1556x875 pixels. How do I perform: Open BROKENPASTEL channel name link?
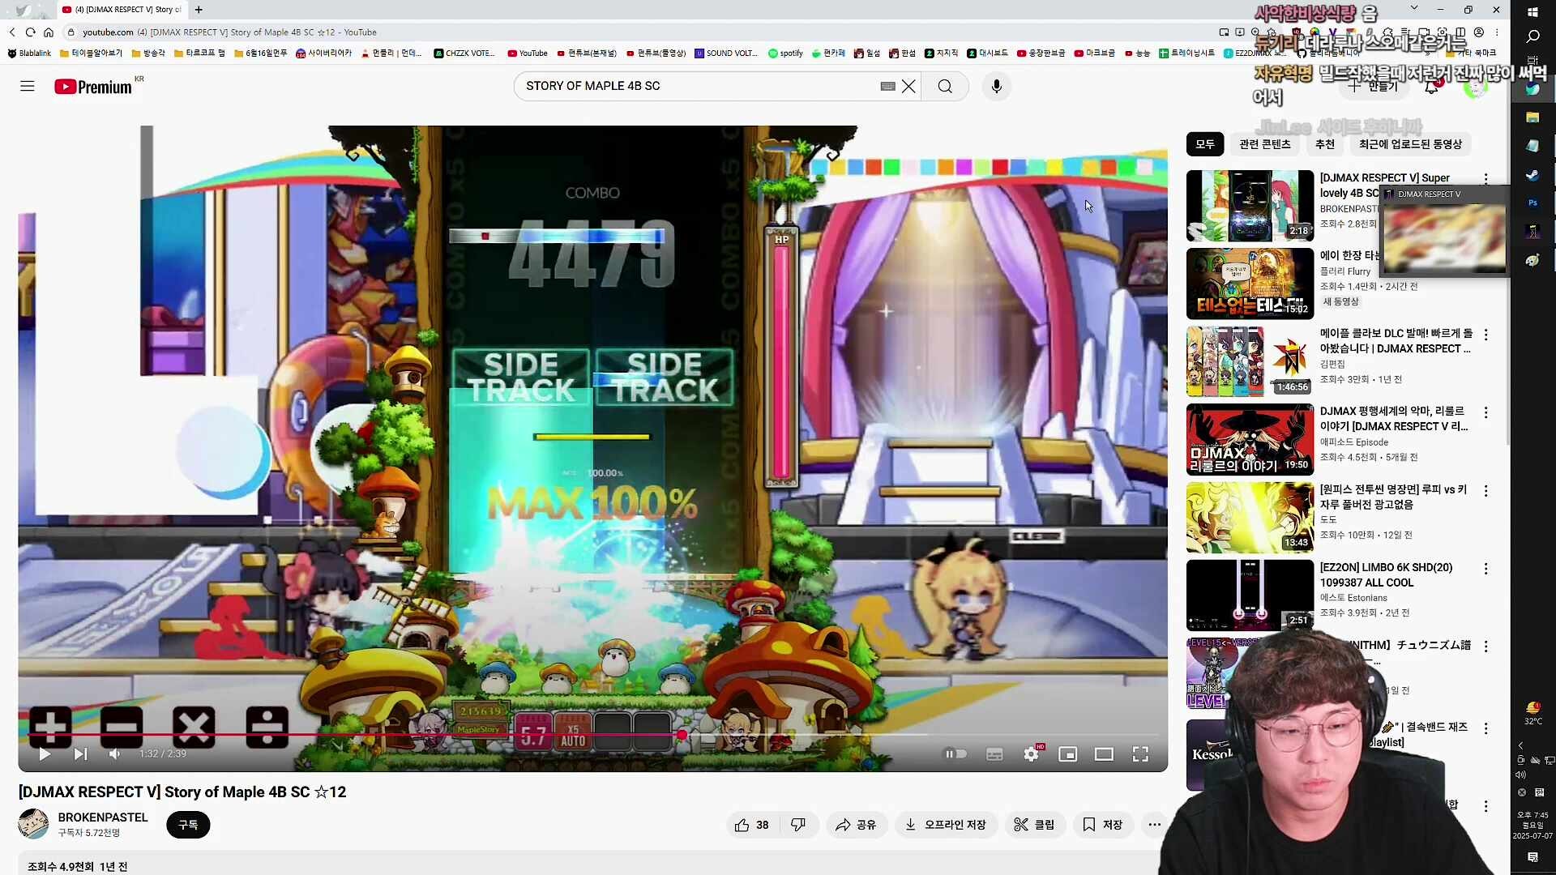coord(103,817)
